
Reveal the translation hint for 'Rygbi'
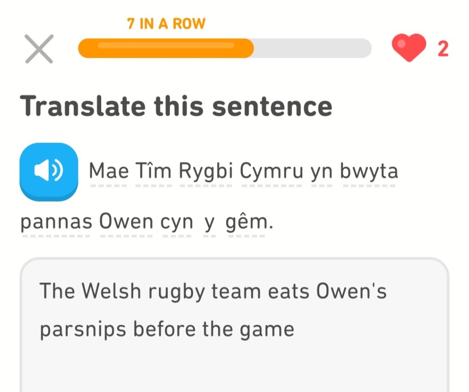(x=205, y=172)
